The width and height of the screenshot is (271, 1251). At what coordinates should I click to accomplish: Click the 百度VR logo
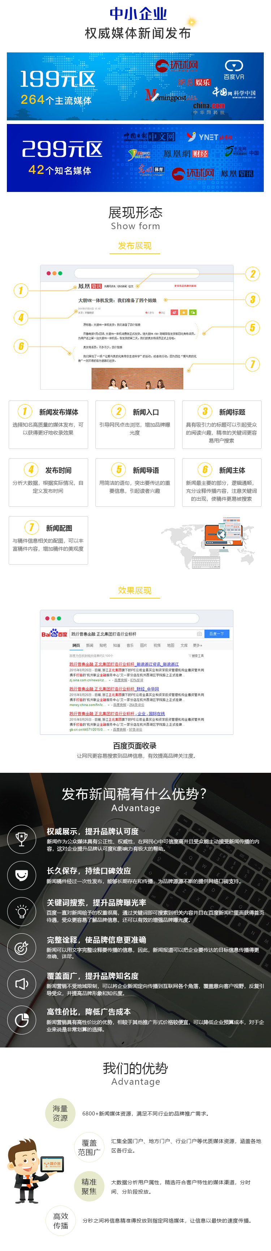click(x=234, y=70)
